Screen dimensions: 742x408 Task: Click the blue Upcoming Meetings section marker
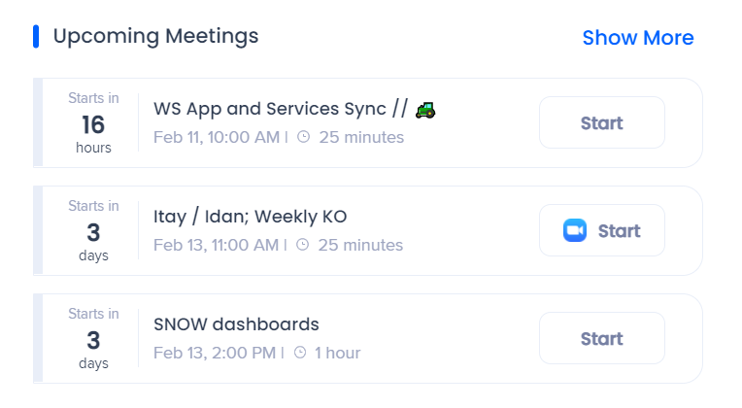point(36,37)
